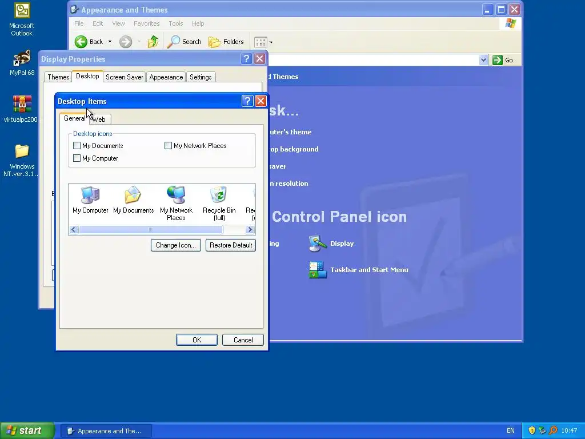Switch to the Themes tab in Display Properties
Screen dimensions: 585x439
coord(58,77)
